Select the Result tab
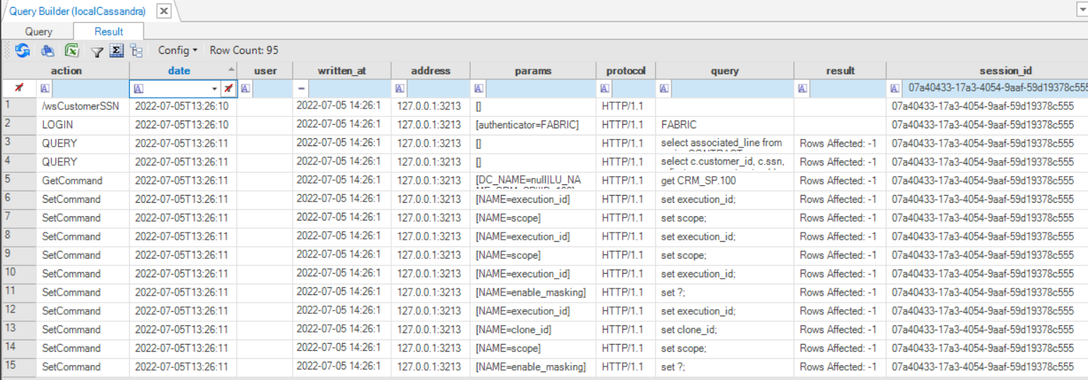The width and height of the screenshot is (1088, 380). click(x=109, y=31)
